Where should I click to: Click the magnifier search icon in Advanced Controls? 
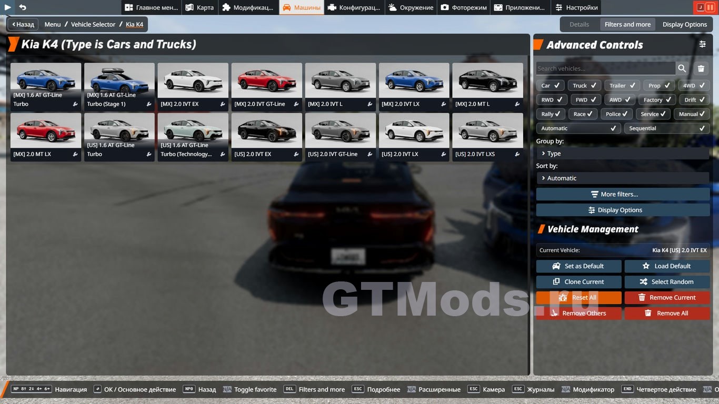(x=682, y=68)
